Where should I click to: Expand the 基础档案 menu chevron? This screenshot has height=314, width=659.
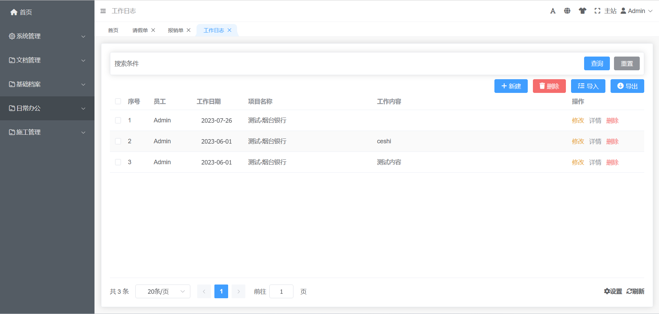[83, 84]
